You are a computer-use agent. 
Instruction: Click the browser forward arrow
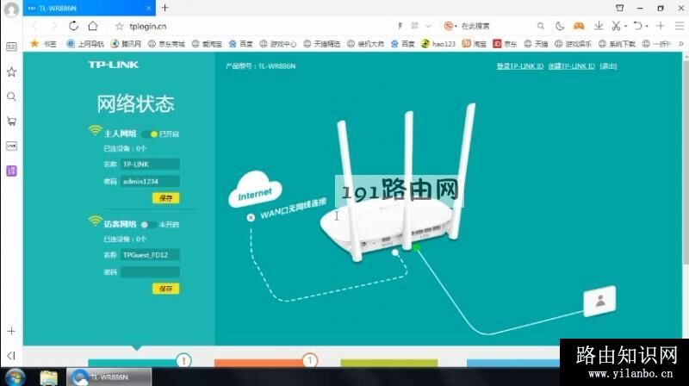(54, 26)
